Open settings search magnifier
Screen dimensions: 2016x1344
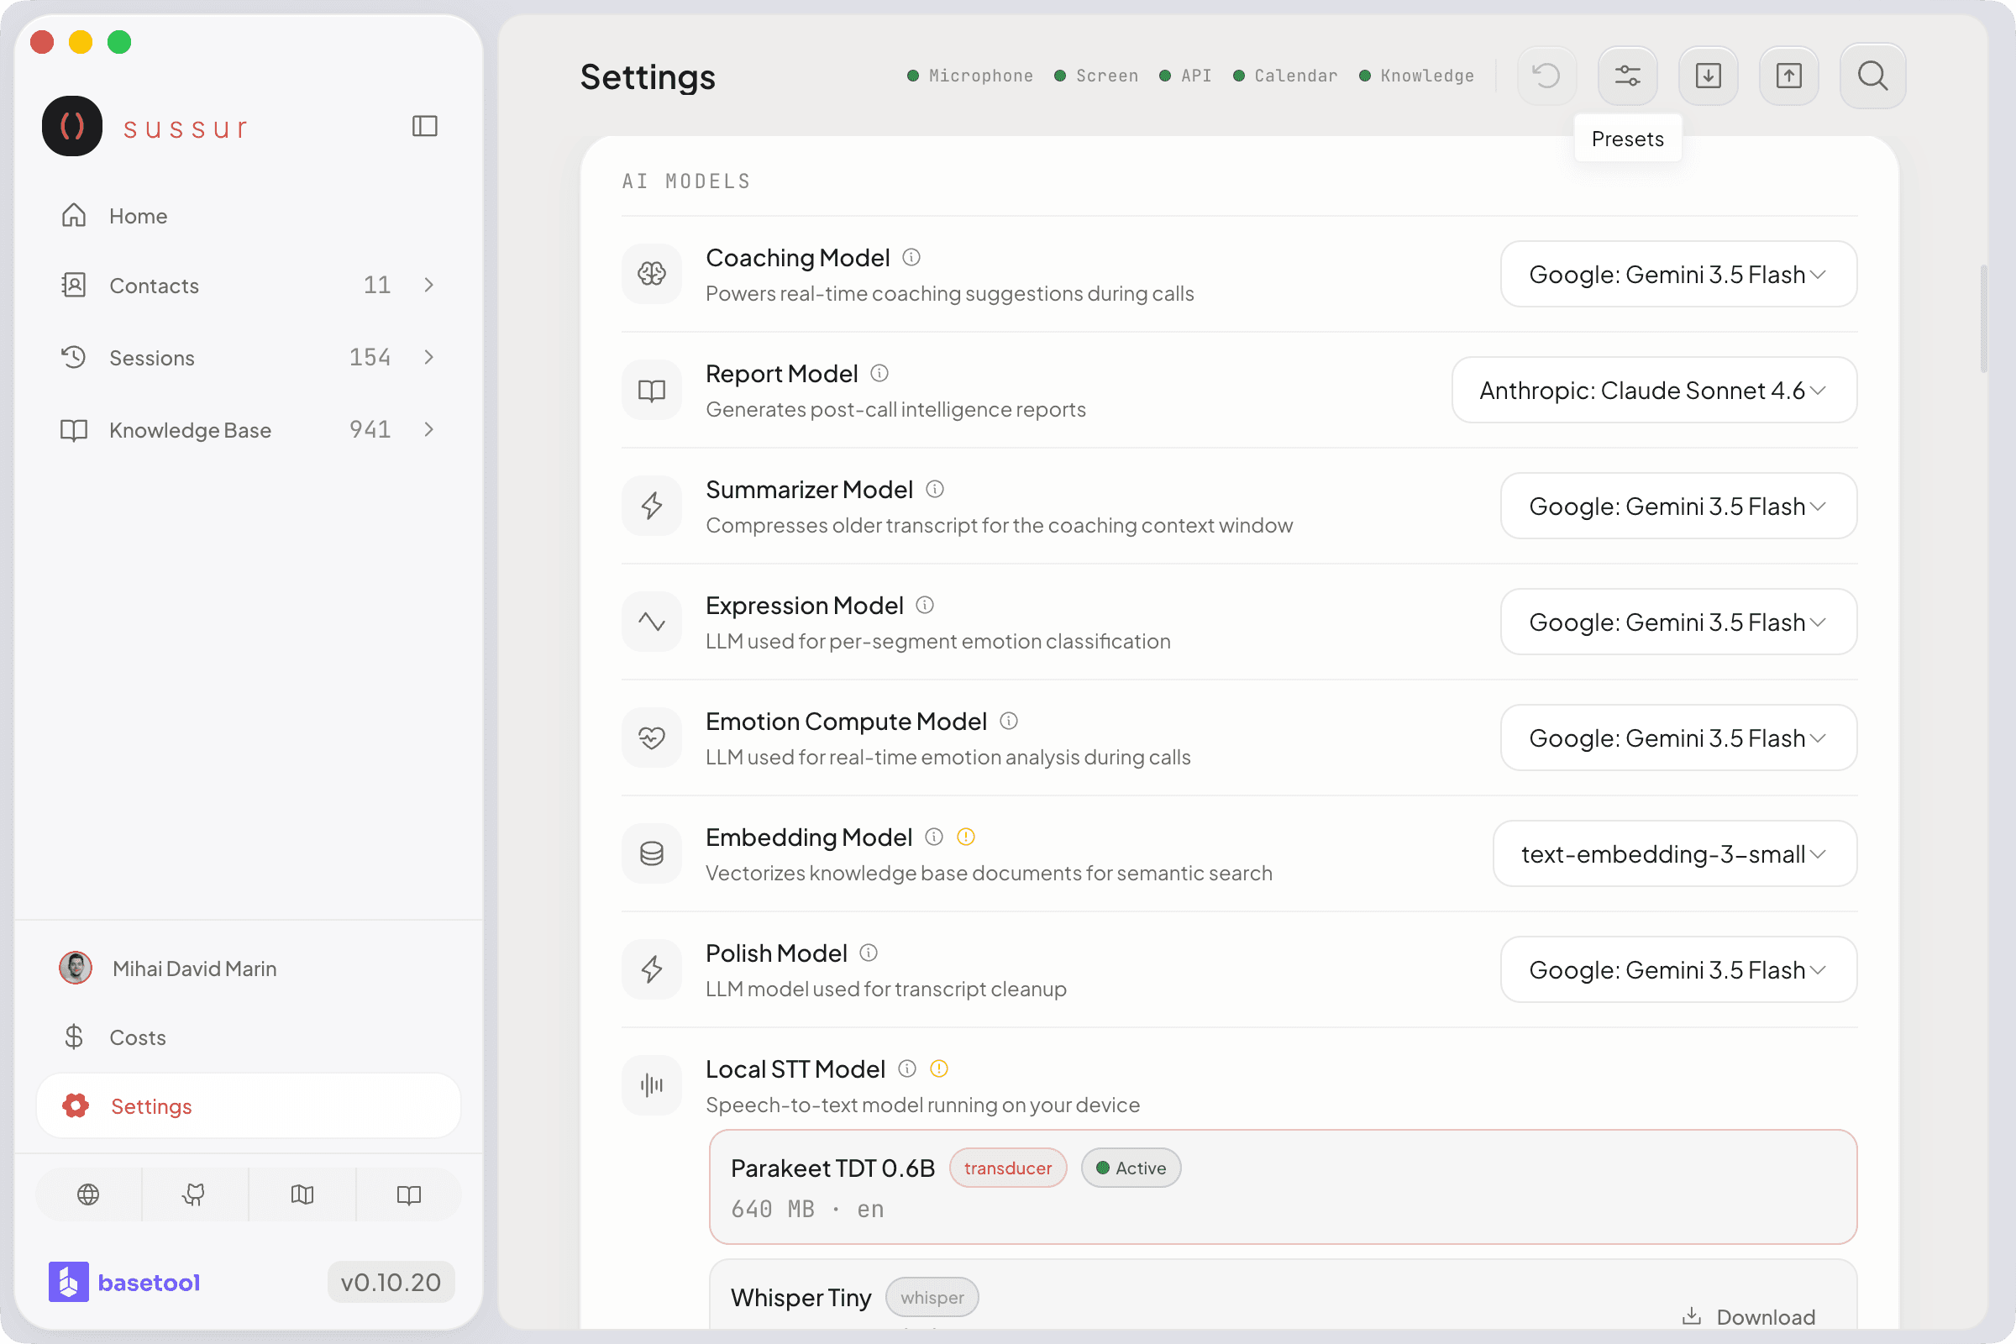point(1873,76)
